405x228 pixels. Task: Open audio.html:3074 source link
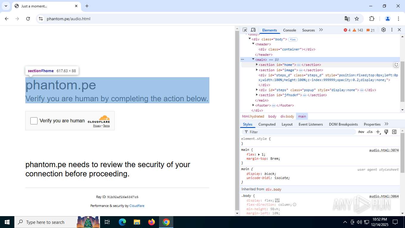coord(384,150)
